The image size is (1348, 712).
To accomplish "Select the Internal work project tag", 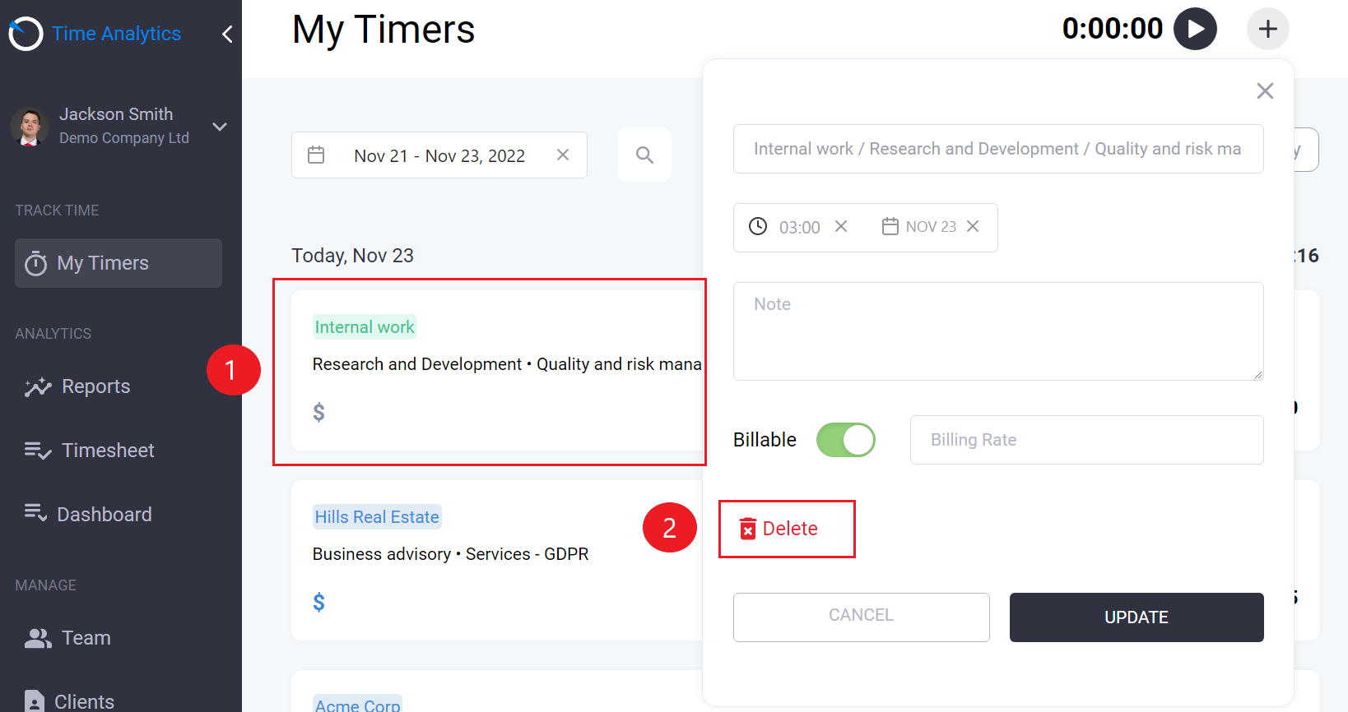I will pos(365,327).
